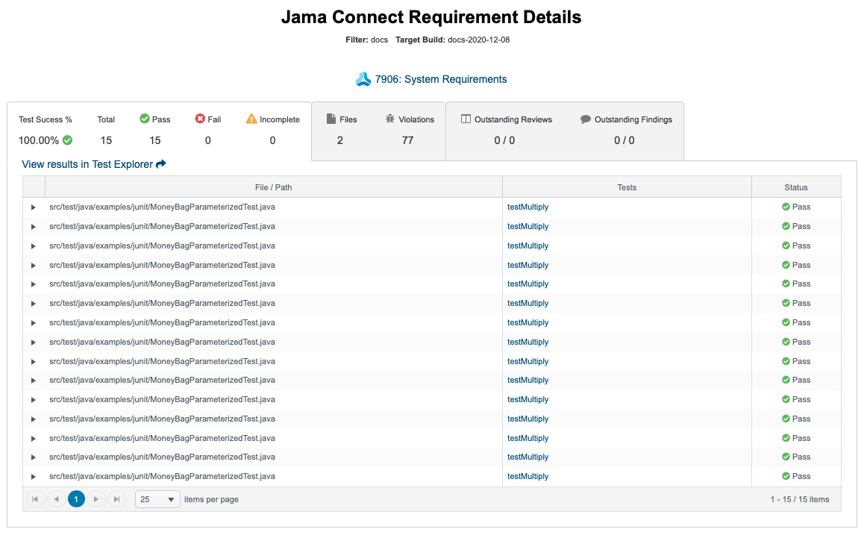The image size is (864, 535).
Task: Click the arrow icon after Test Explorer
Action: point(161,163)
